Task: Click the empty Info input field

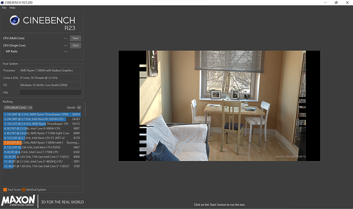Action: point(50,93)
